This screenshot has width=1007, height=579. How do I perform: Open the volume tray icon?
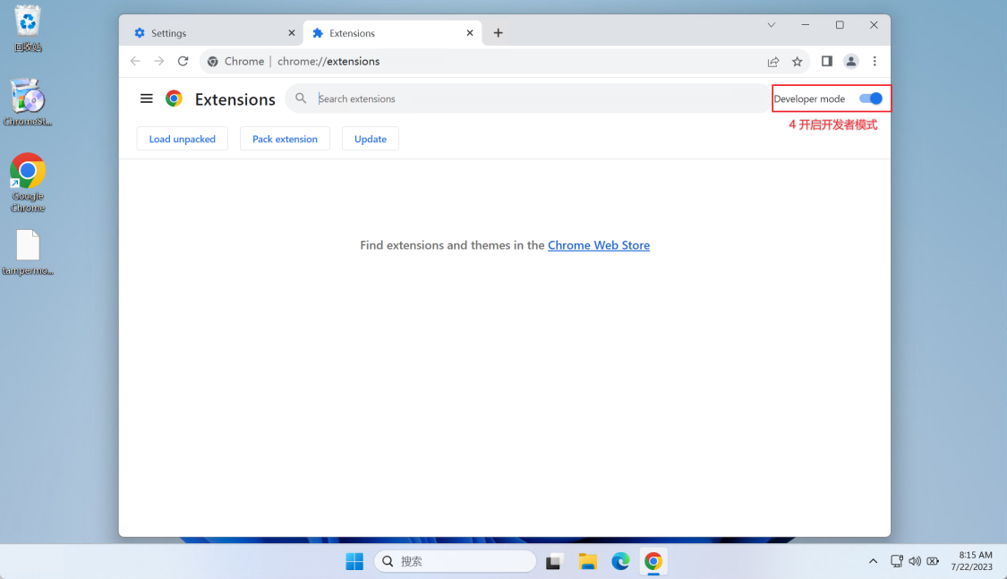pos(915,561)
